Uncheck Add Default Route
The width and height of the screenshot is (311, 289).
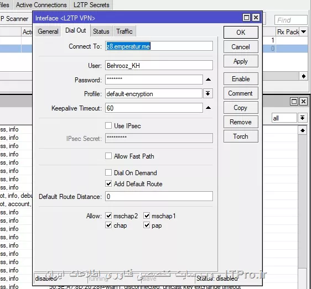pyautogui.click(x=108, y=183)
